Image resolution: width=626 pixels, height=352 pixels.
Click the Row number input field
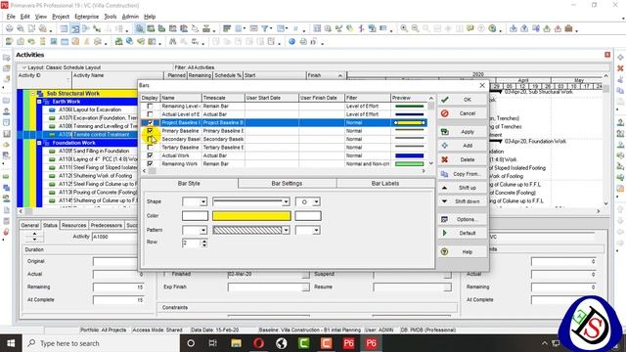(192, 243)
